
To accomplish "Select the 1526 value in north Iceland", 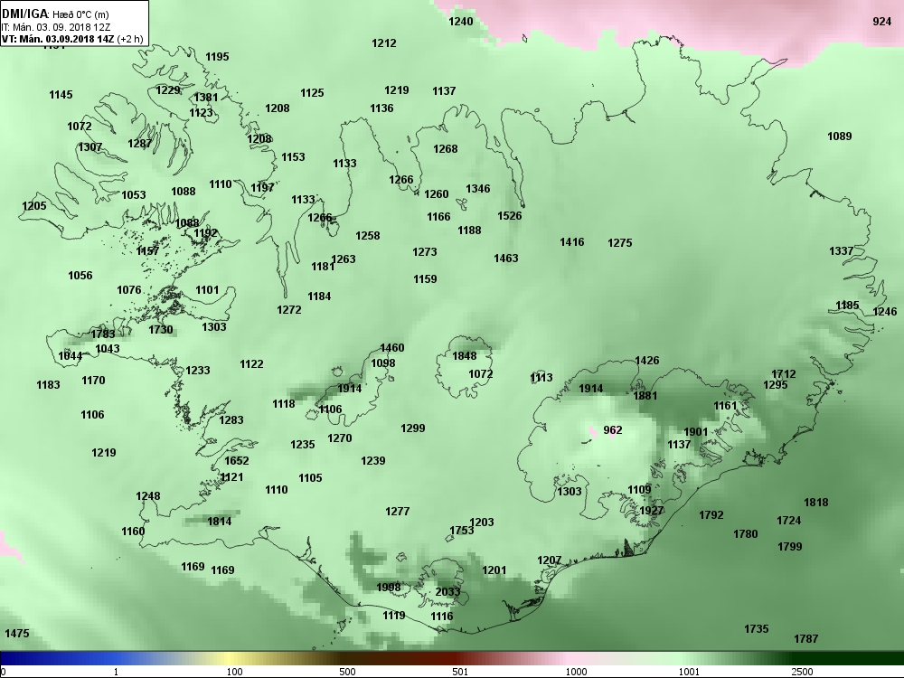I will tap(510, 216).
